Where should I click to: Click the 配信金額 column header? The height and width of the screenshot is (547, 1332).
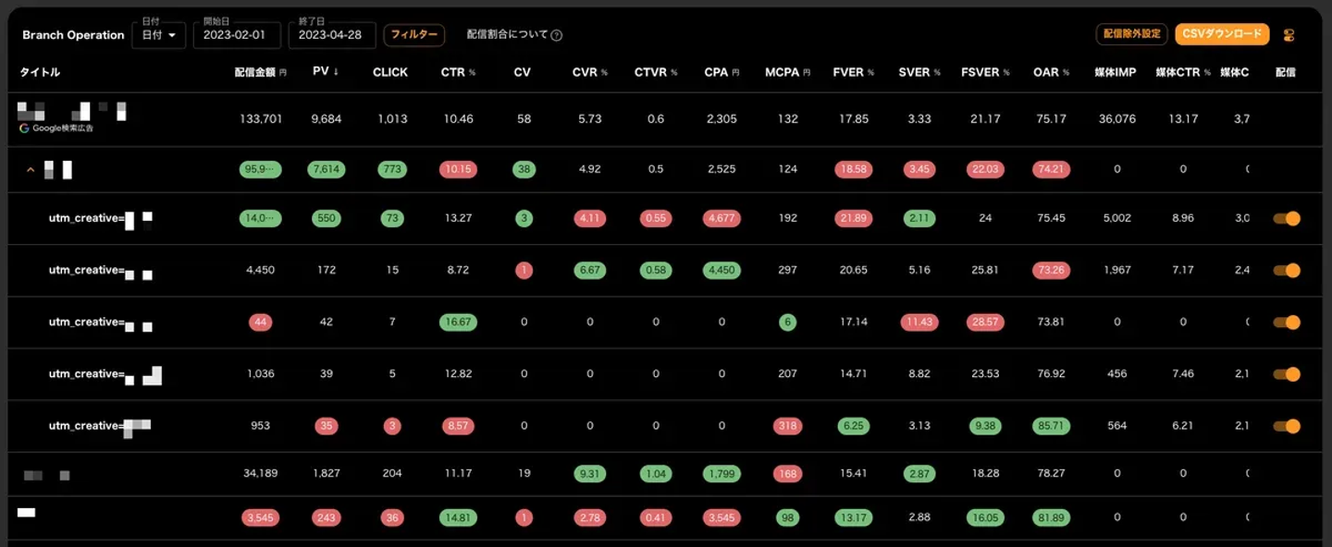260,72
